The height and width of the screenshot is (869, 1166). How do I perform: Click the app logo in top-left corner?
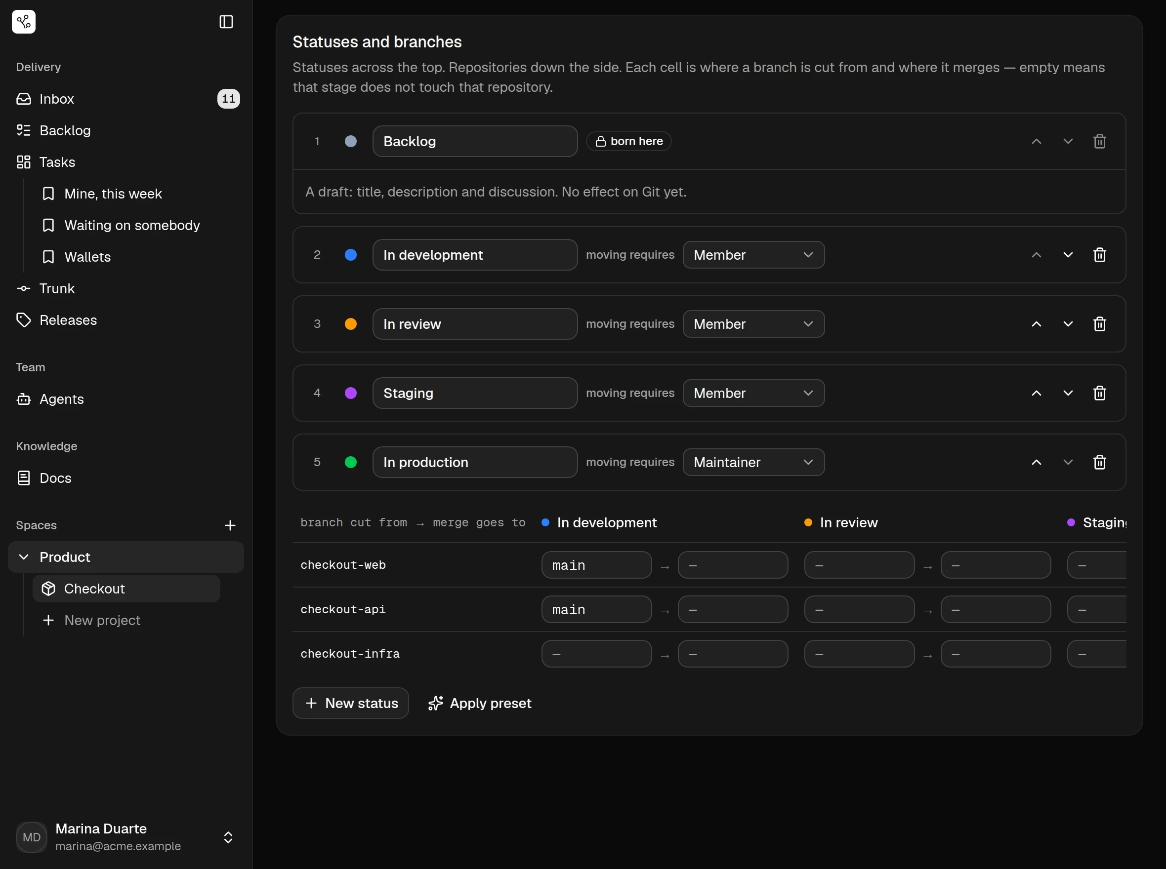click(24, 22)
